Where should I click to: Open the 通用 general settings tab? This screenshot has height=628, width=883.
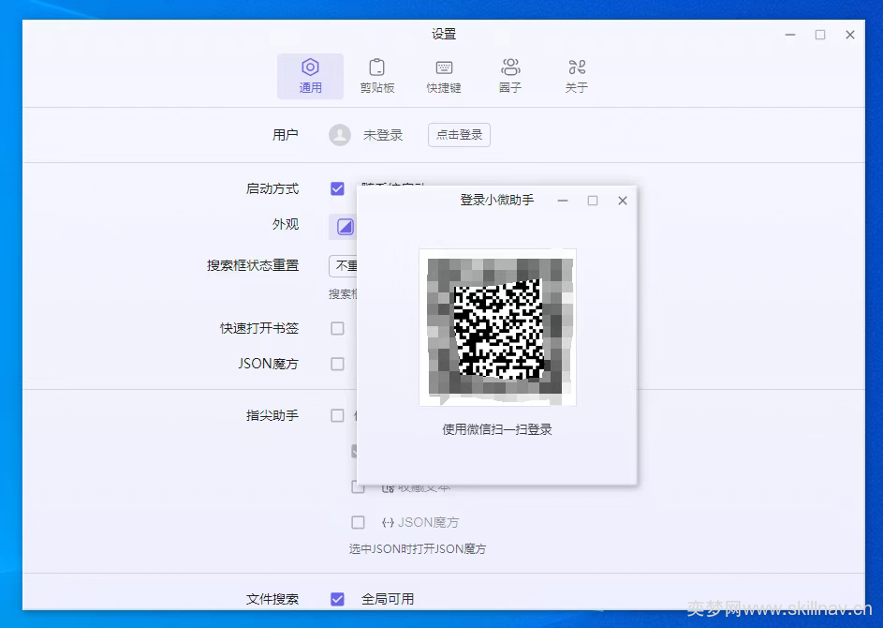pyautogui.click(x=310, y=76)
